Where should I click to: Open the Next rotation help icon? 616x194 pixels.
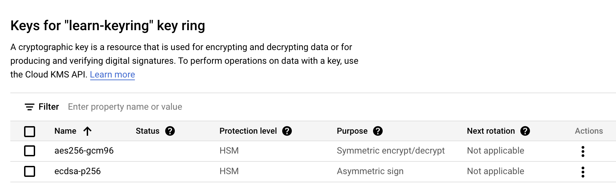525,131
